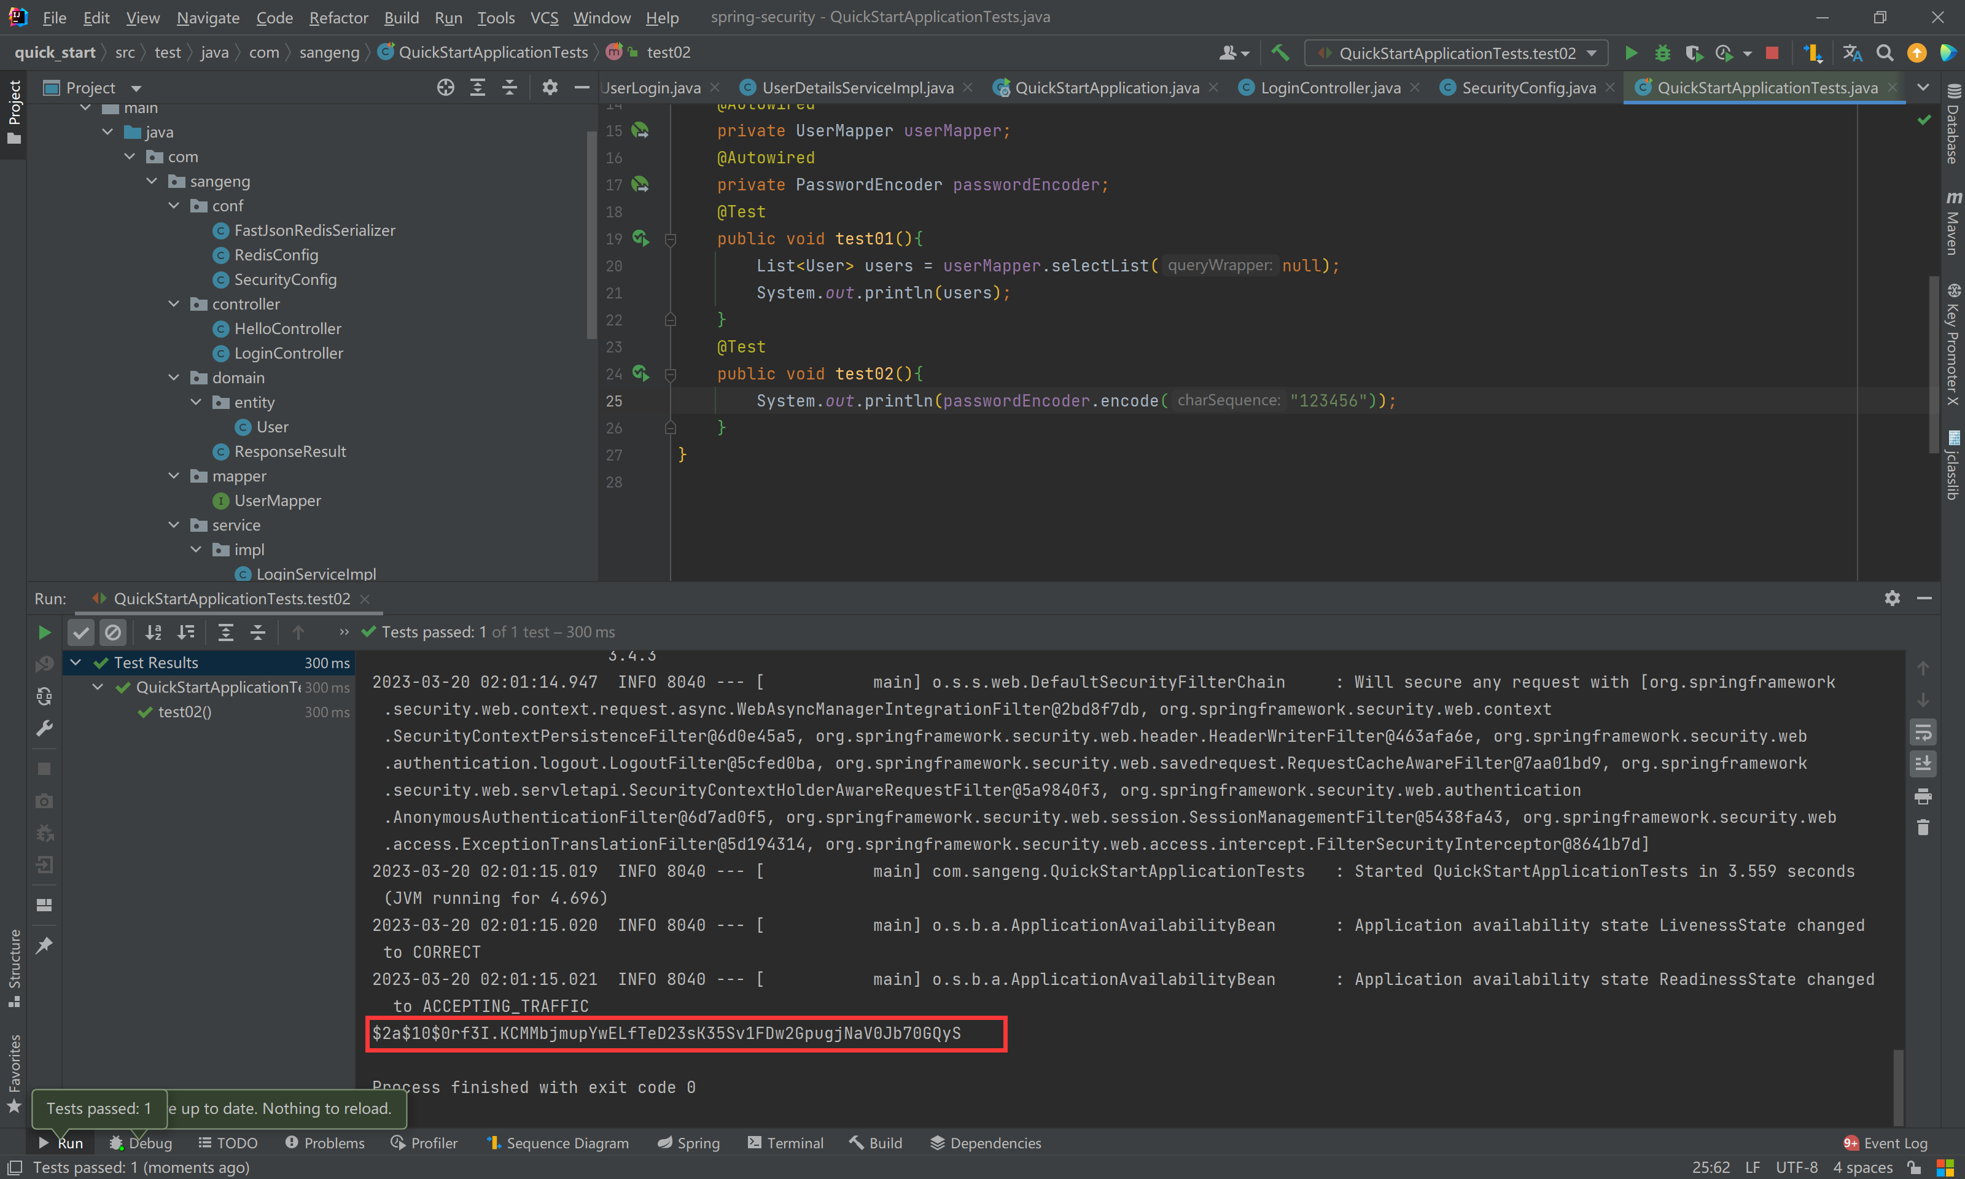Sort test results alphabetically
Image resolution: width=1965 pixels, height=1179 pixels.
(x=154, y=632)
